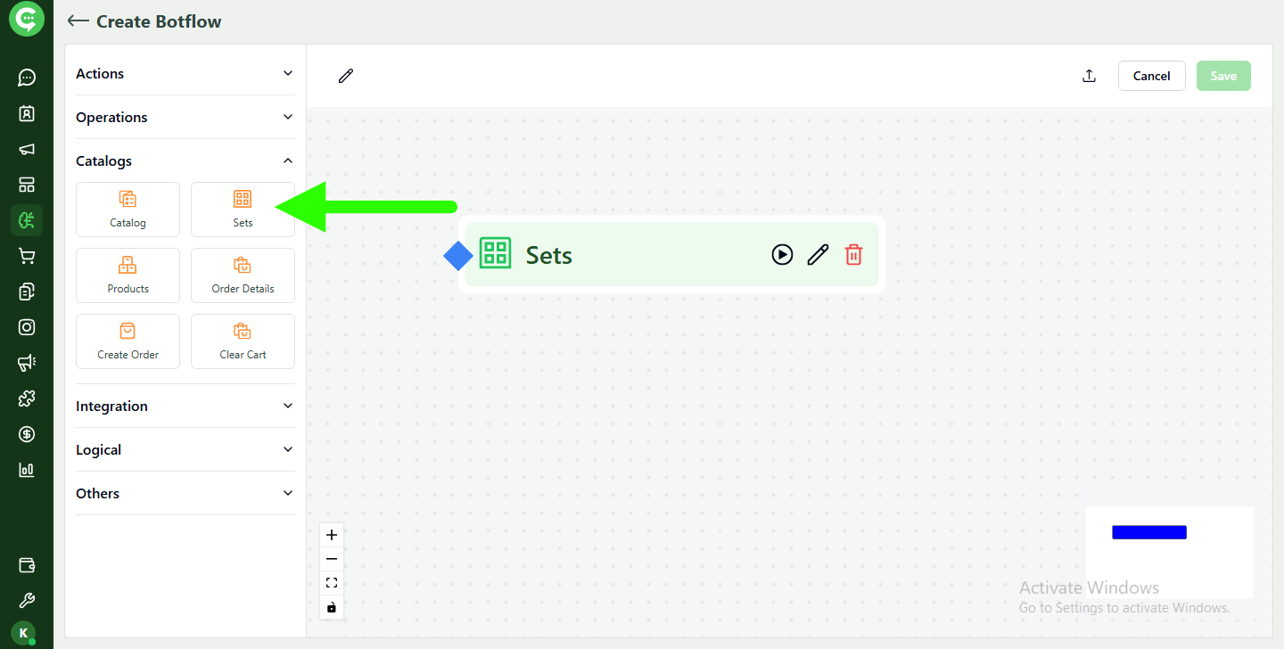Zoom in on the canvas

pos(331,534)
